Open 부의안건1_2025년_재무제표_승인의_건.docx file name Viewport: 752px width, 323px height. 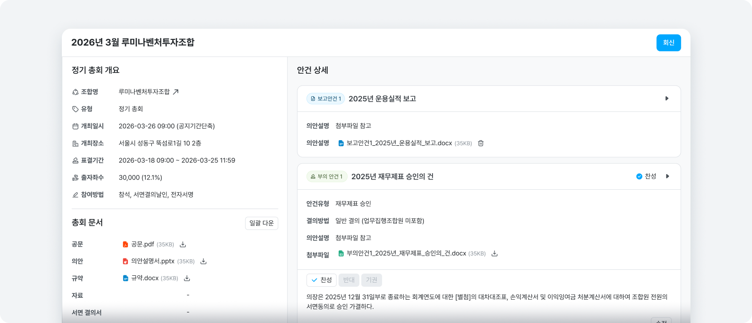pos(406,253)
